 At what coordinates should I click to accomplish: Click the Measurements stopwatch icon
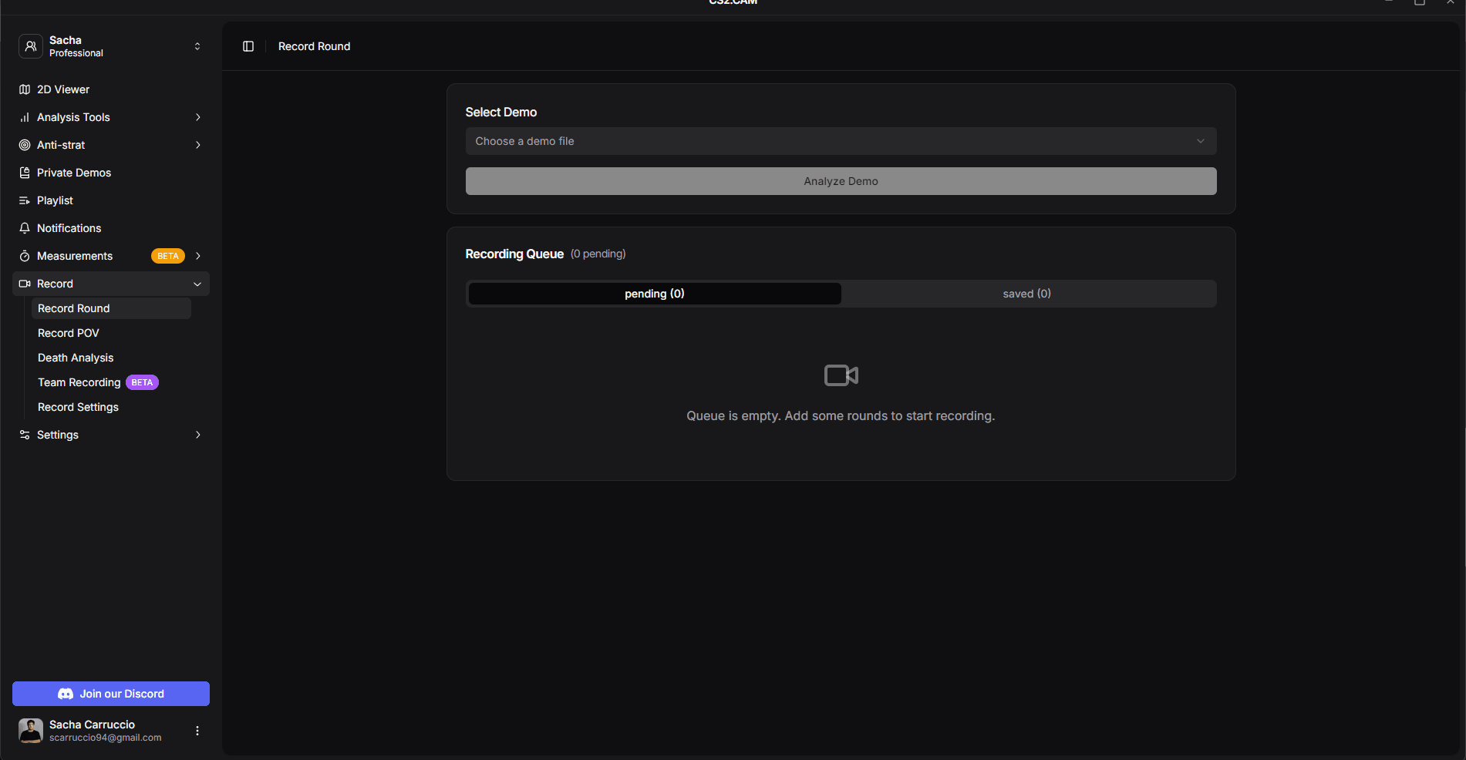(x=25, y=256)
